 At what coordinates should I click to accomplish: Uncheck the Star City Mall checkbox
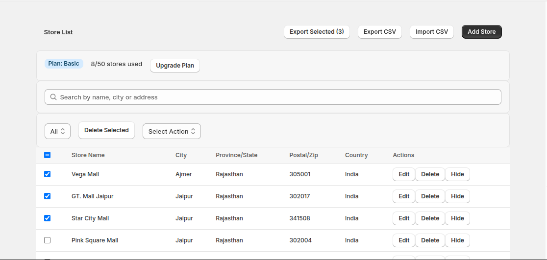[x=48, y=218]
